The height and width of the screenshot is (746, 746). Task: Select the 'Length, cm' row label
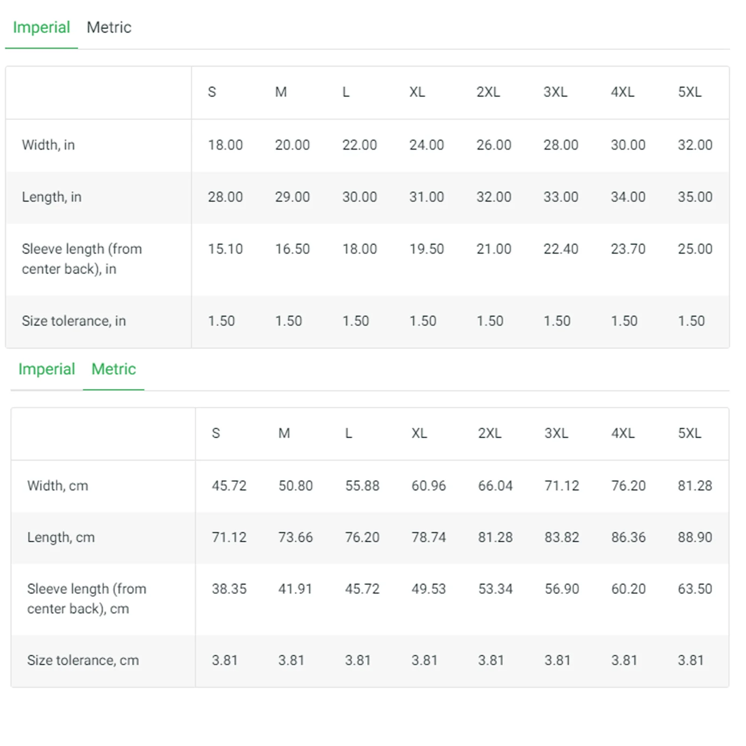pos(61,537)
